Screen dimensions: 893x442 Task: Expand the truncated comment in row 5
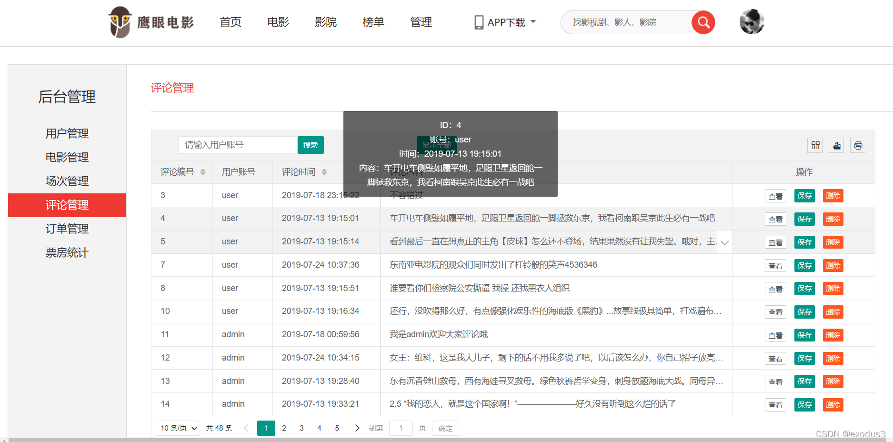[x=724, y=242]
